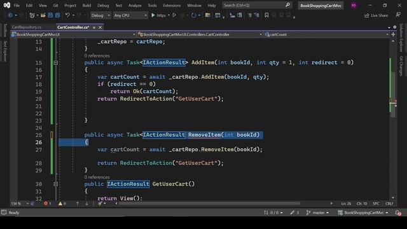Open the CartController type navigation dropdown

coord(199,34)
